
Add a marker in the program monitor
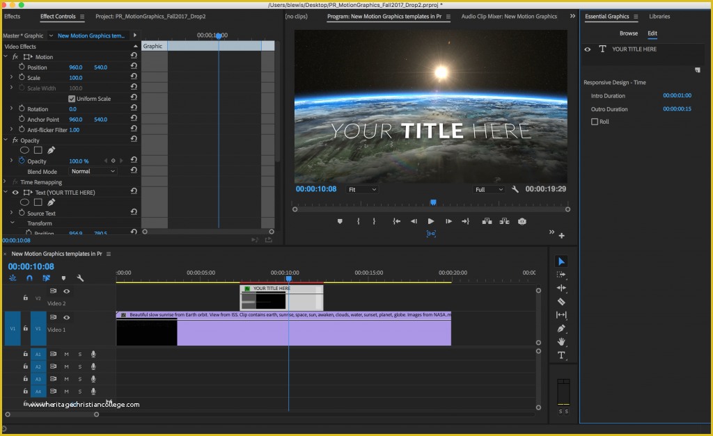pyautogui.click(x=340, y=221)
